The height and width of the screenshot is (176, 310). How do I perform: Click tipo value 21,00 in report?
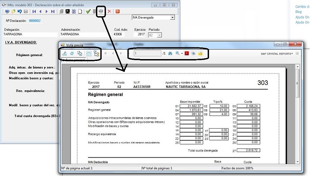[219, 110]
